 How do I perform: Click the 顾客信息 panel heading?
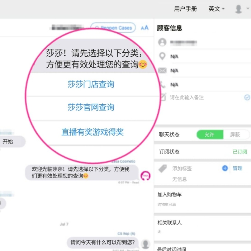pos(170,28)
